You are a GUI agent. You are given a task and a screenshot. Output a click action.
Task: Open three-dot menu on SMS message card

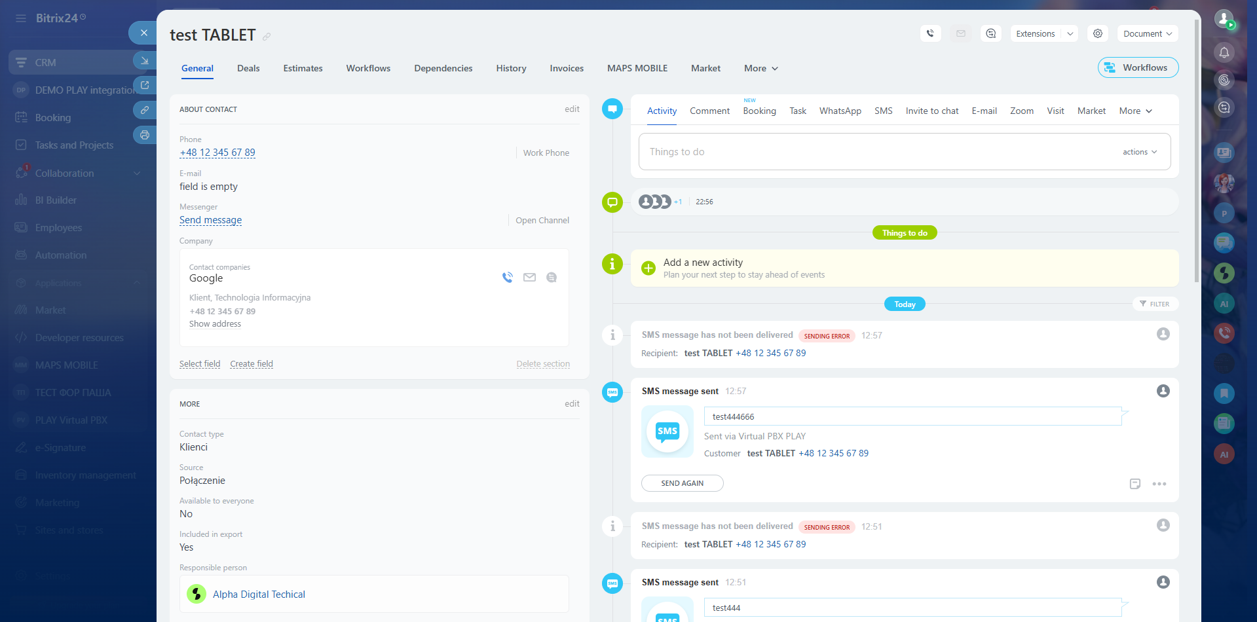[x=1159, y=484]
